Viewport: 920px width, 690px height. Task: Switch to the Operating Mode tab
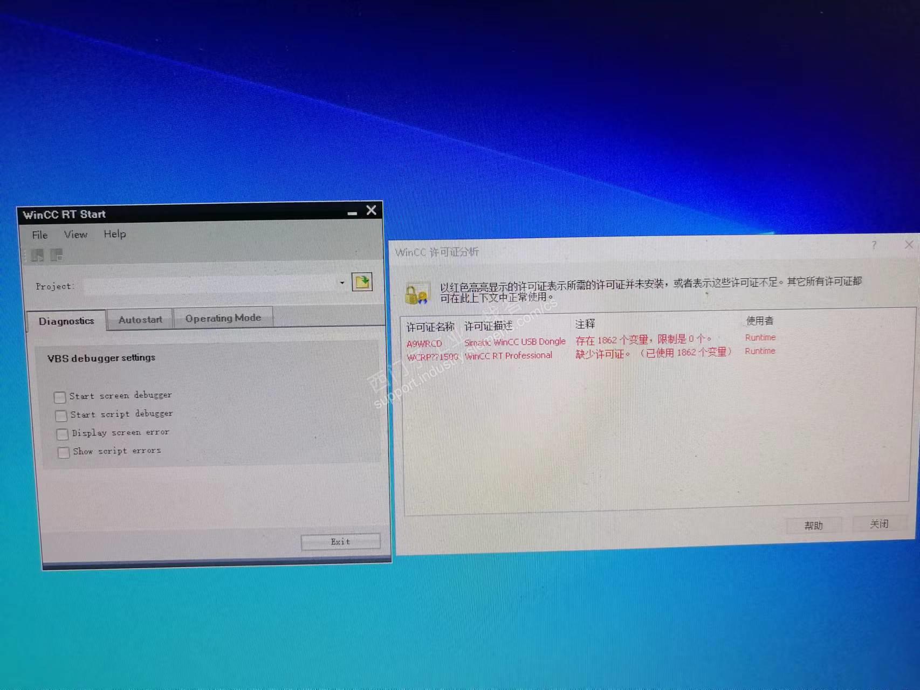[223, 318]
